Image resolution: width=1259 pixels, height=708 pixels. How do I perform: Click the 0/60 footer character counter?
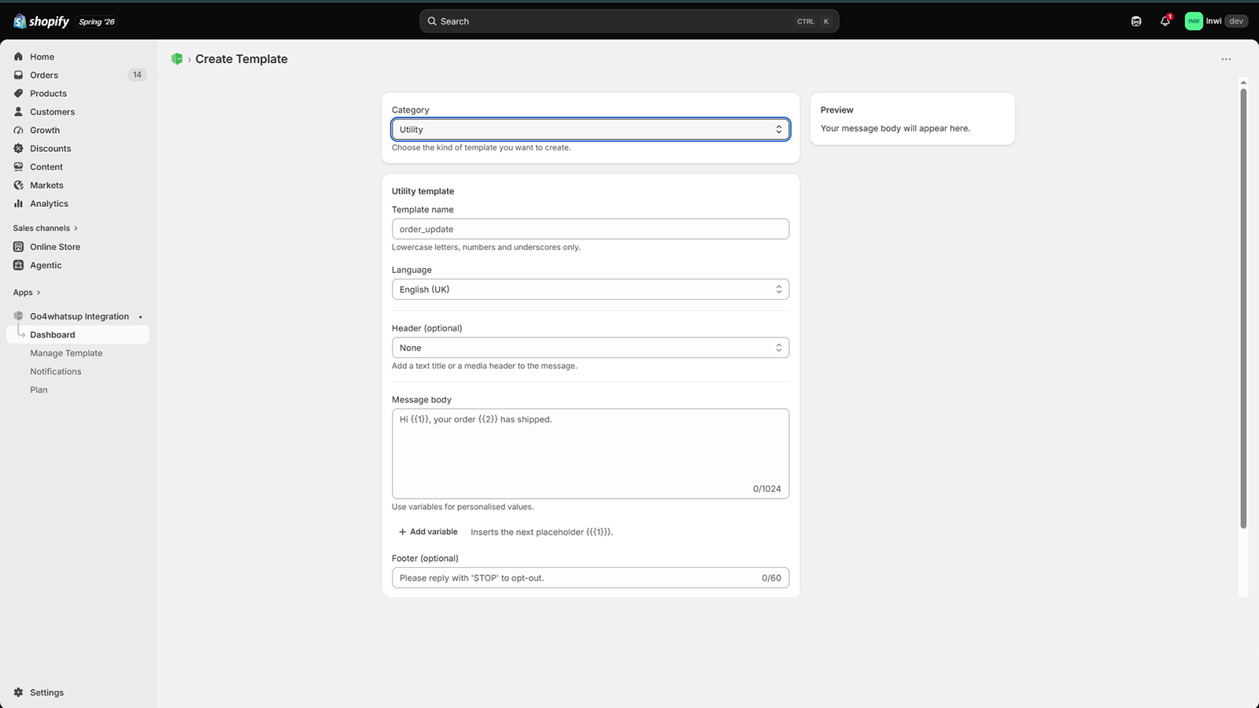pyautogui.click(x=771, y=577)
